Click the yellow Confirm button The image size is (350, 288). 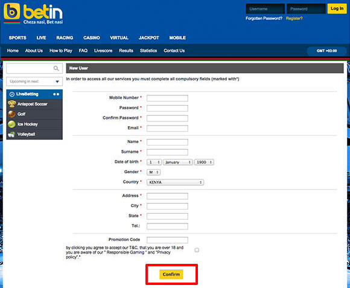coord(171,274)
